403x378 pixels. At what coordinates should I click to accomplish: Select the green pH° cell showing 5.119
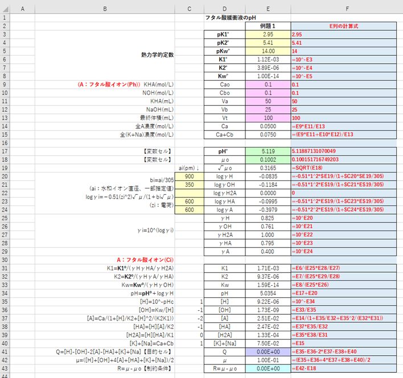pos(268,151)
